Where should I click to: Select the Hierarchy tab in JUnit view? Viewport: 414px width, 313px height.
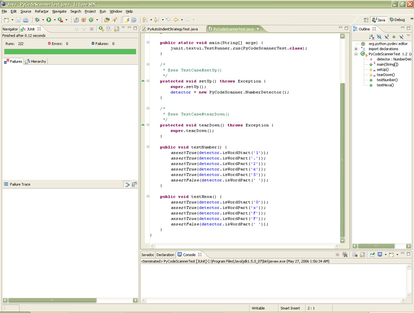(x=36, y=61)
